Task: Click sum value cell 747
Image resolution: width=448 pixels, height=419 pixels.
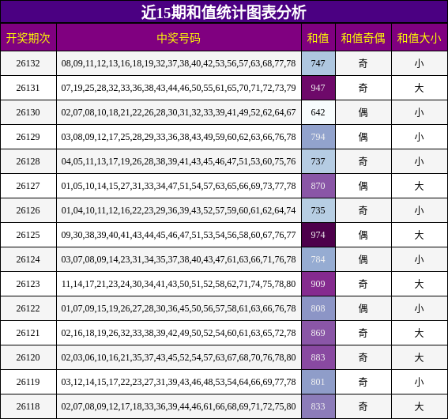Action: click(x=318, y=63)
